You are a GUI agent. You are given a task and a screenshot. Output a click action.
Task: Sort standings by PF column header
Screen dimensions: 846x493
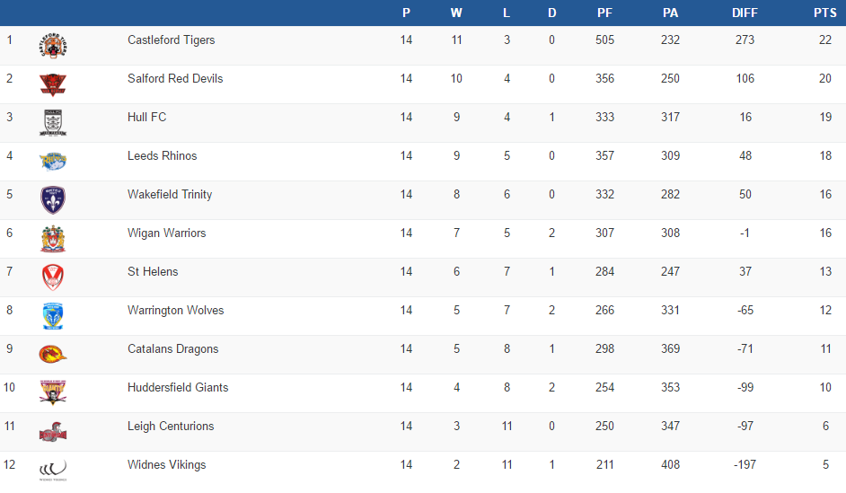(604, 13)
